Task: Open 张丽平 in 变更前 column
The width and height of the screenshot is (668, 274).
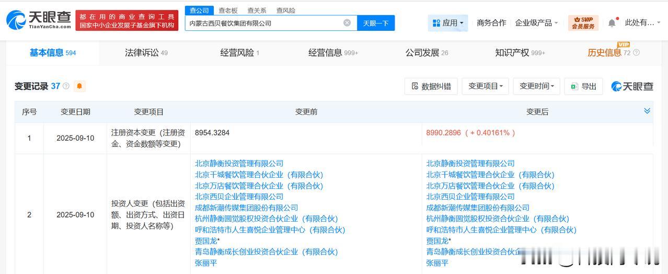Action: tap(206, 263)
